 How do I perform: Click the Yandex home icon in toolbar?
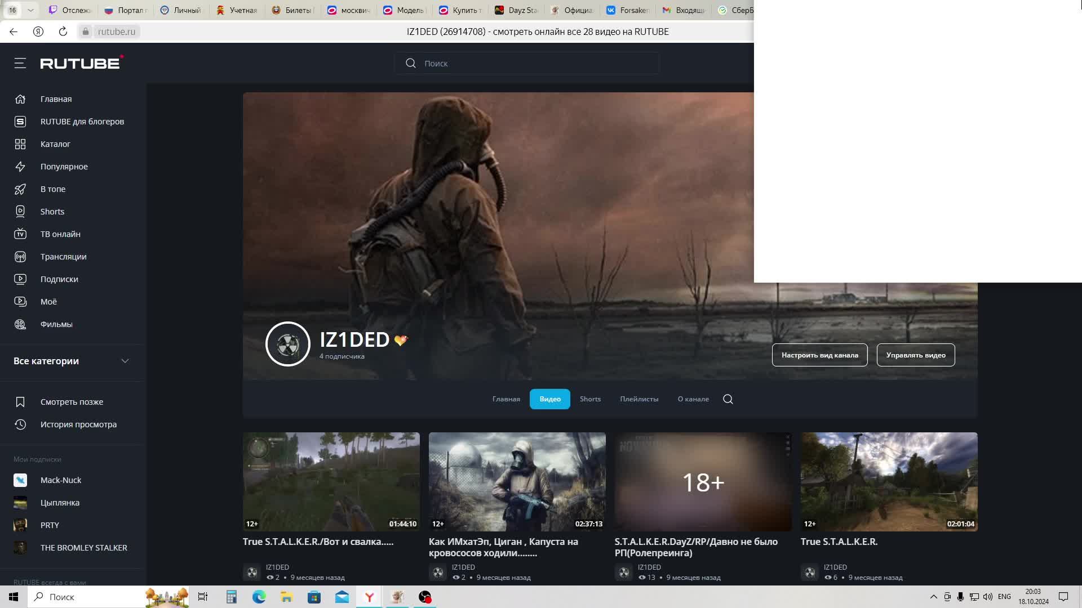click(38, 32)
